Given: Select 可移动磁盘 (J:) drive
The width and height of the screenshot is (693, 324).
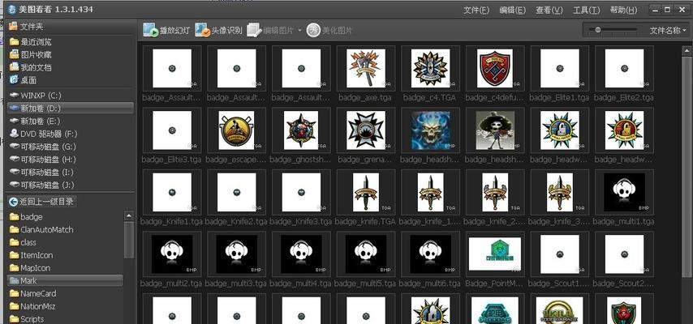Looking at the screenshot, I should (x=41, y=185).
